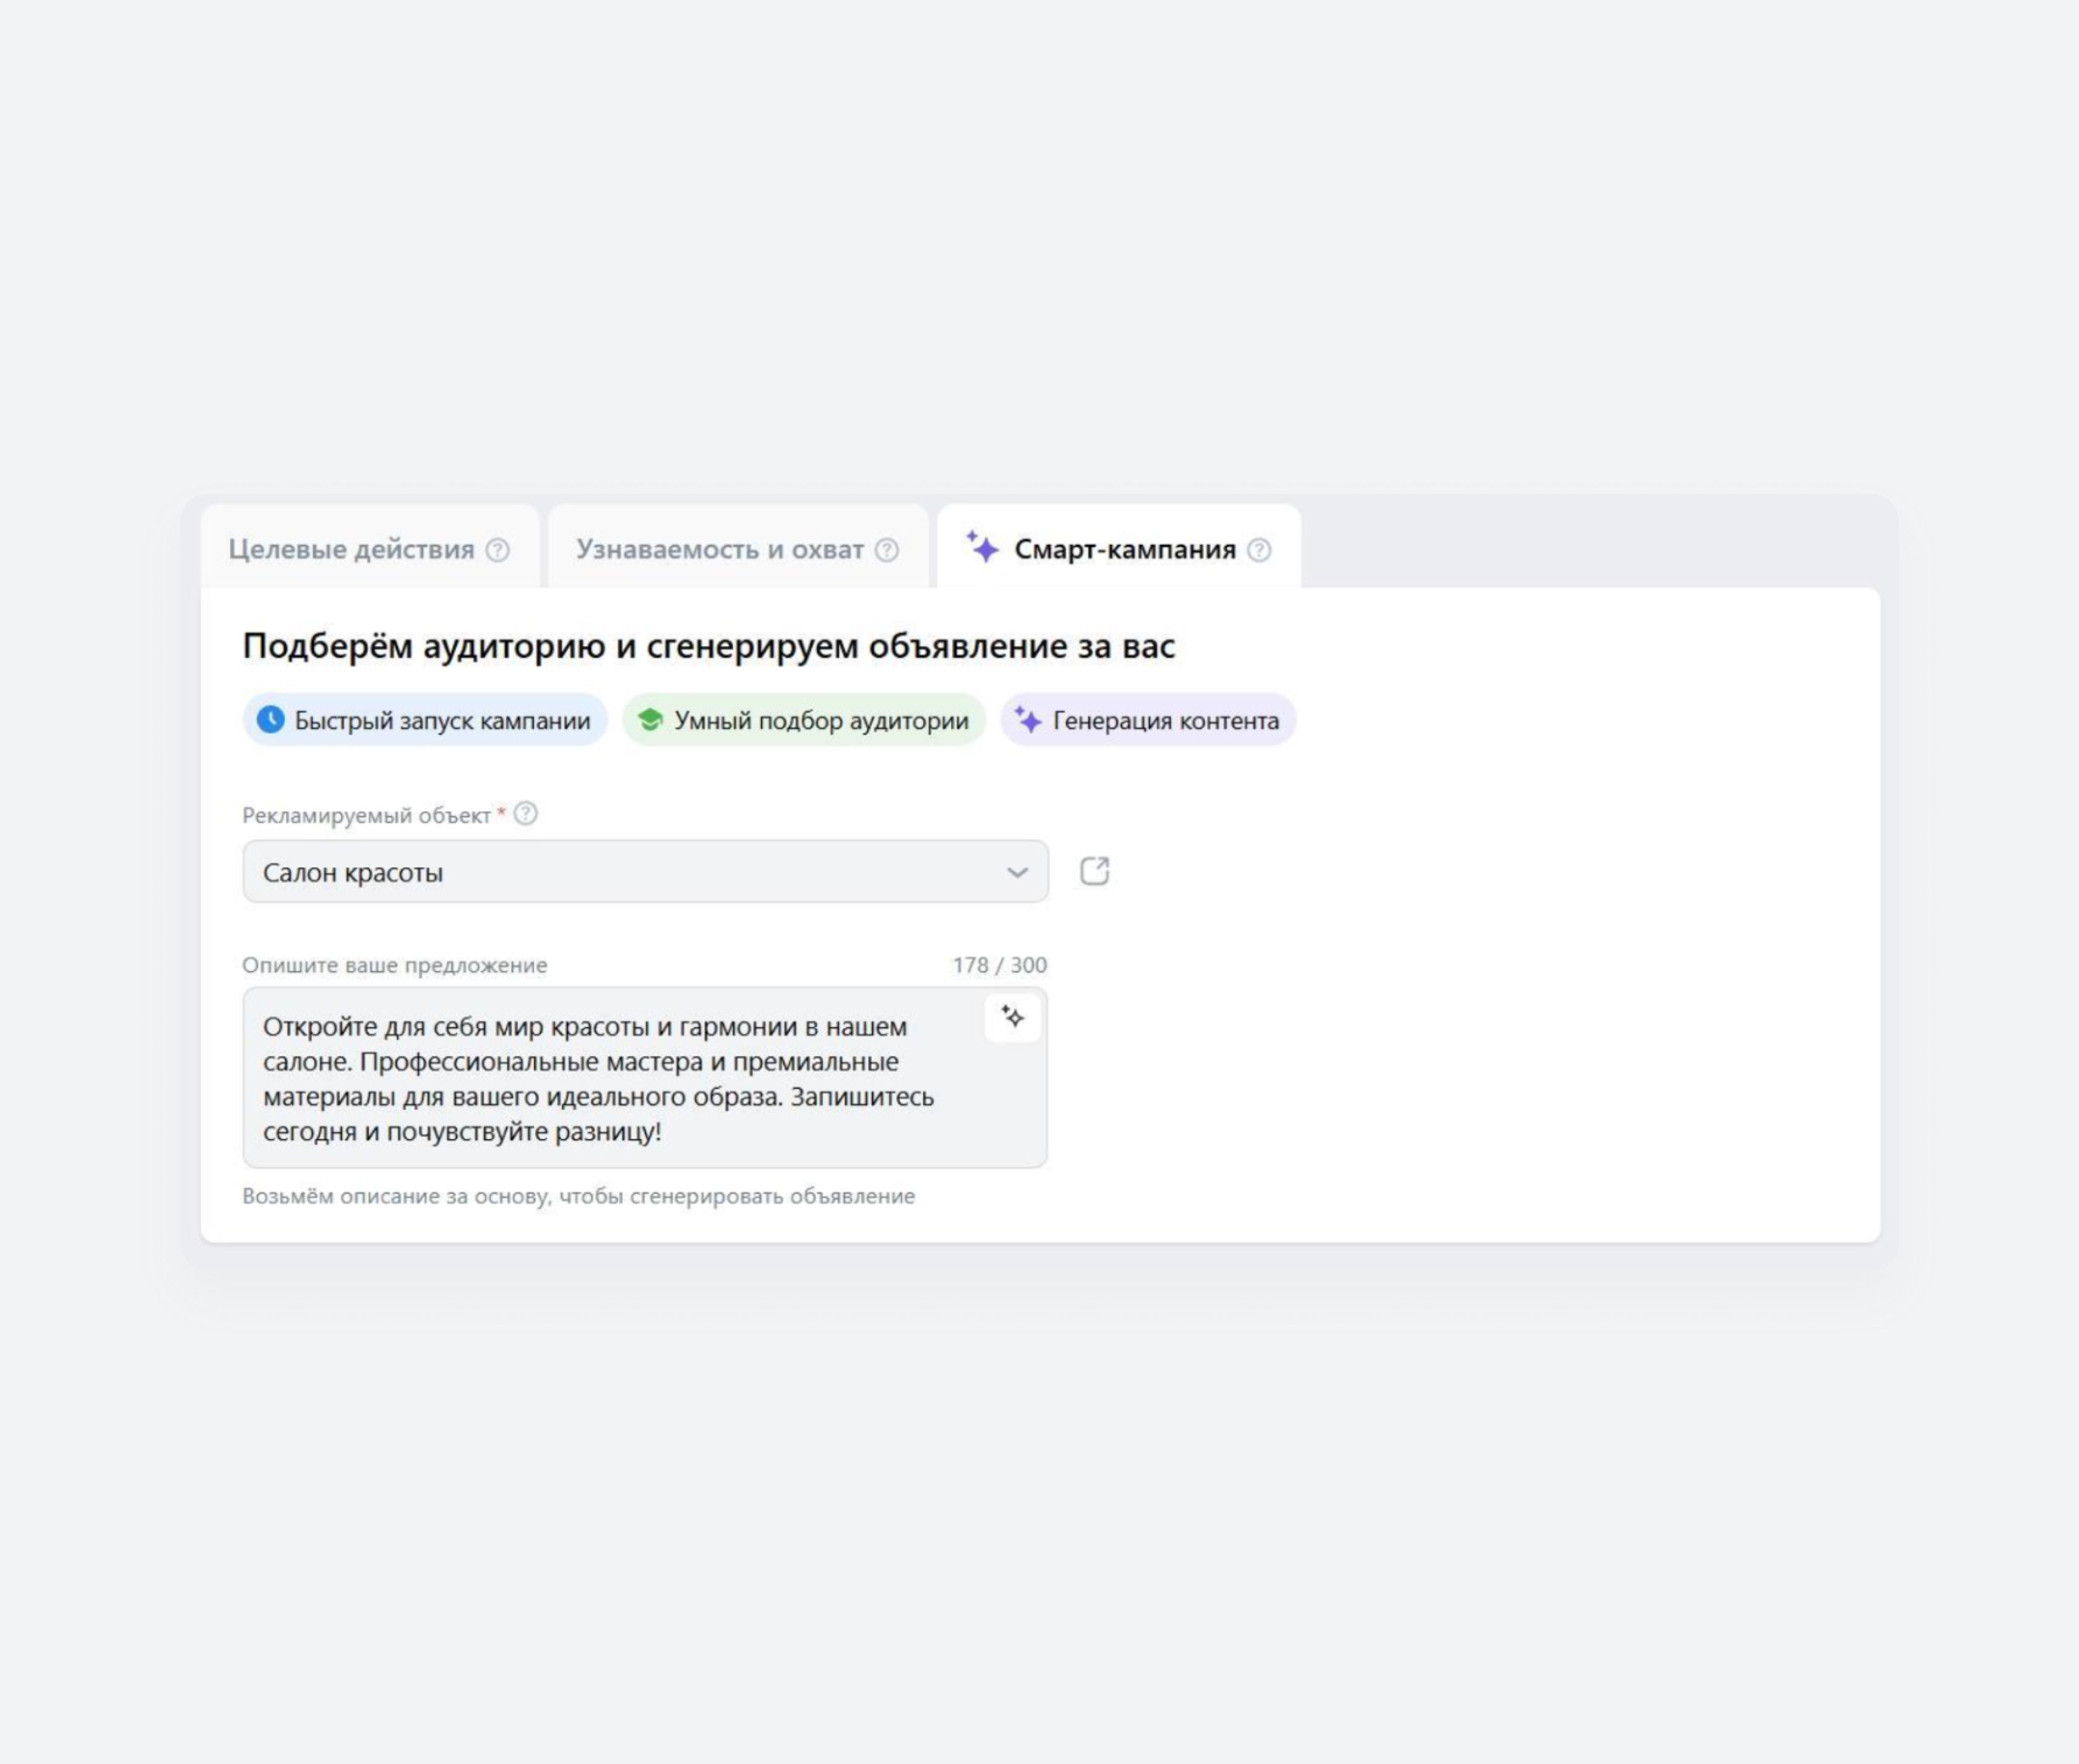This screenshot has height=1764, width=2079.
Task: Click help icon beside Узнаваемость и охват
Action: tap(887, 550)
